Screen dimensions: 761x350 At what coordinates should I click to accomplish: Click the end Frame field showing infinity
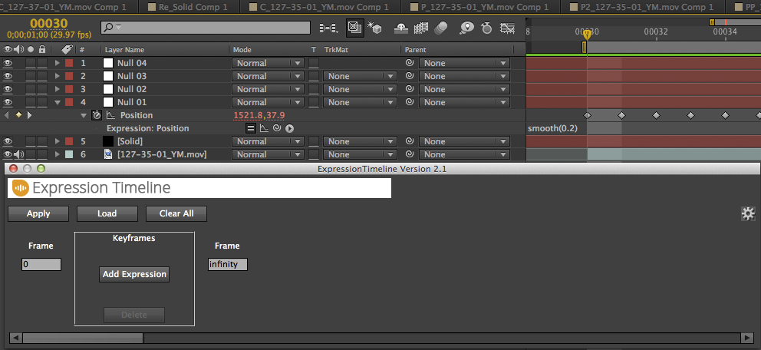[228, 265]
